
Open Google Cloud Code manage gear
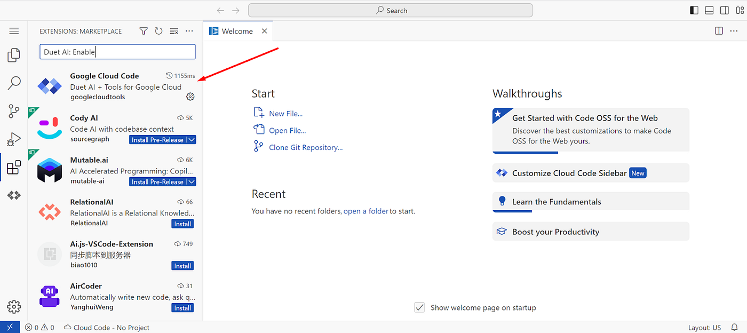[x=190, y=97]
